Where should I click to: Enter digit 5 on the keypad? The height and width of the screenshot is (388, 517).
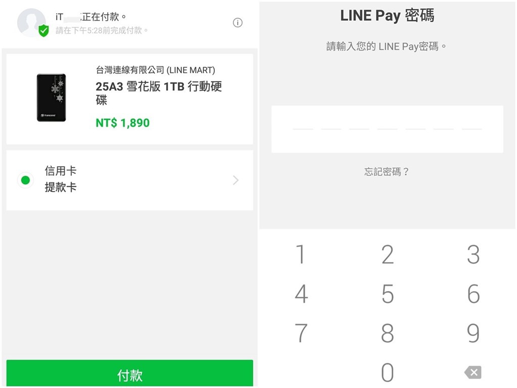(387, 294)
